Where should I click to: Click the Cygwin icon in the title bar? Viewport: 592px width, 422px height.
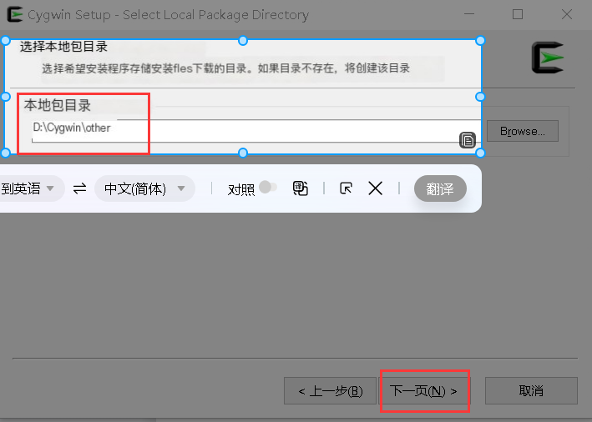point(15,14)
